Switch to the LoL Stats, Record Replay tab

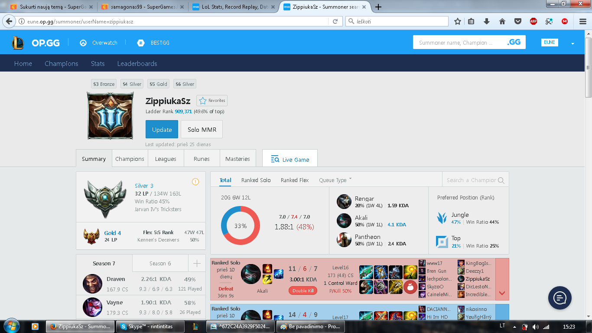pos(234,7)
